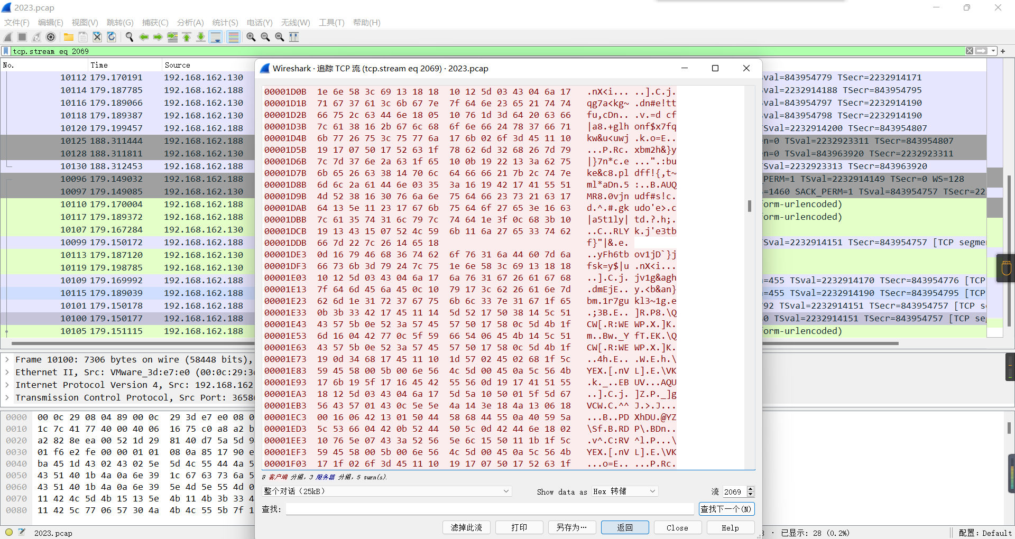This screenshot has width=1015, height=539.
Task: Increase stream number 2069 with stepper
Action: [751, 489]
